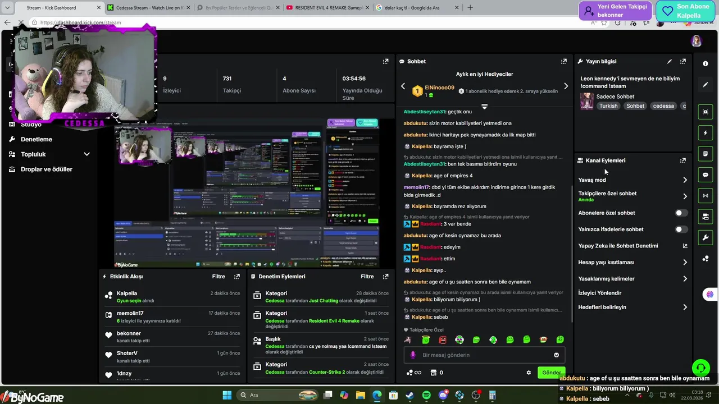The width and height of the screenshot is (719, 404).
Task: Click the stream preview thumbnail
Action: (x=247, y=194)
